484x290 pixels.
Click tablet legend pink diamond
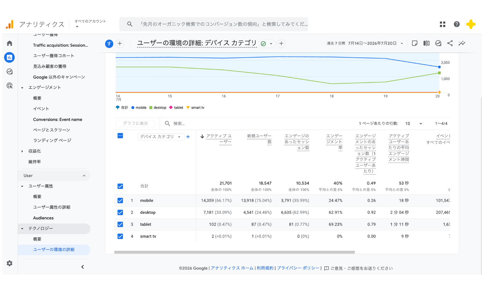171,108
